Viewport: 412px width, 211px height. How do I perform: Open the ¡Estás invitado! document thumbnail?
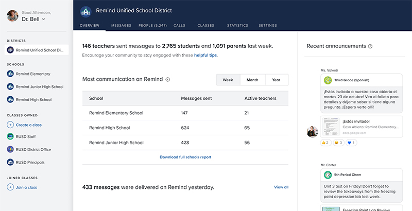click(331, 127)
